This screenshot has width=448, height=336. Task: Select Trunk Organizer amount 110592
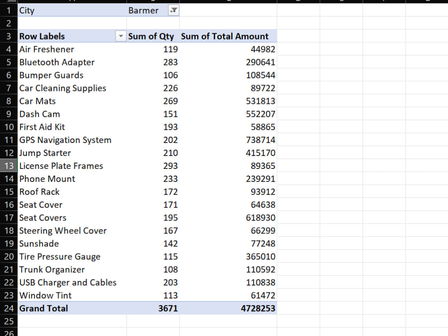[228, 269]
